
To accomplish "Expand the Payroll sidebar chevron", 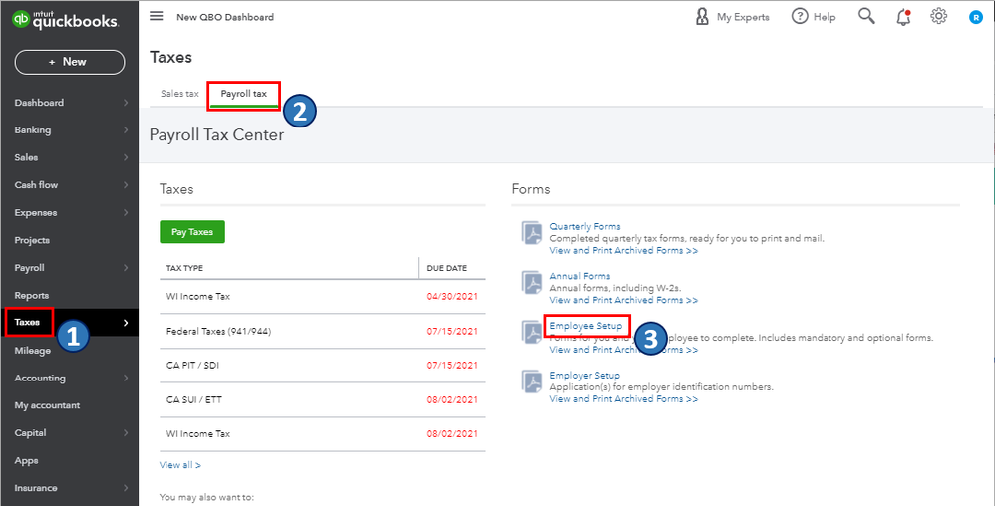I will tap(126, 268).
